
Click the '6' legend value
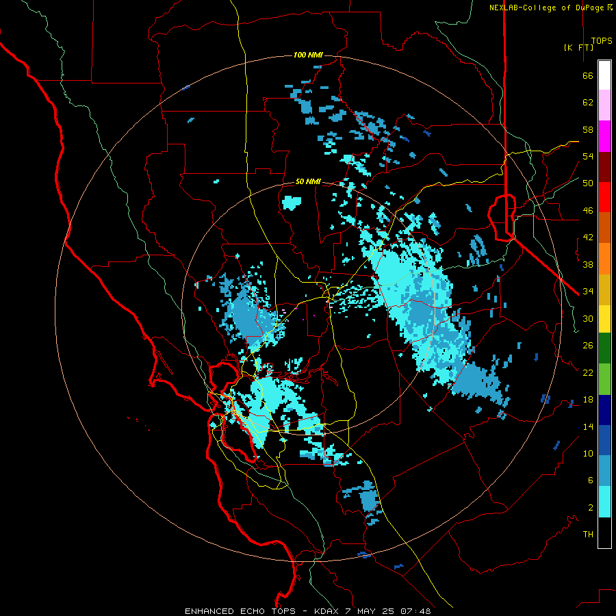[x=591, y=480]
